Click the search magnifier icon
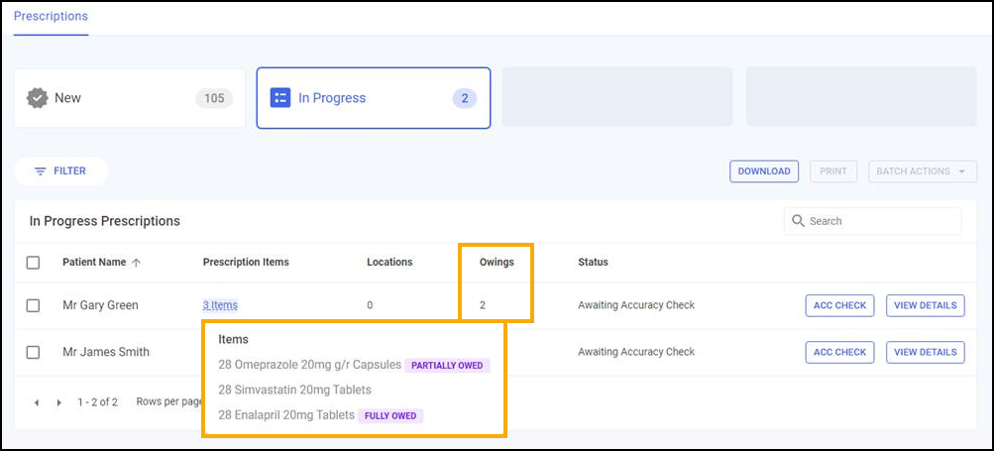 [x=798, y=221]
